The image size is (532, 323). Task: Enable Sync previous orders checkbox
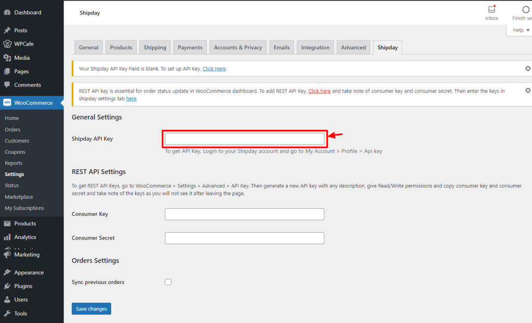tap(168, 282)
